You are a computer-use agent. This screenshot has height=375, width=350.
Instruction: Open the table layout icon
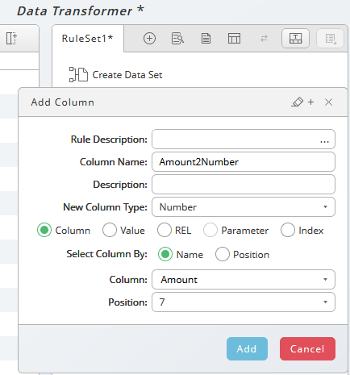point(234,39)
